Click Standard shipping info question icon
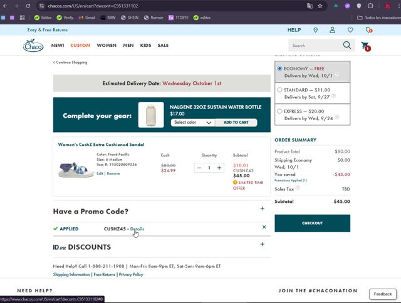Viewport: 401px width, 303px height. [x=333, y=96]
